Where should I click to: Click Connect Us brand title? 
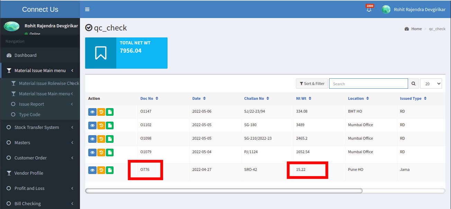pyautogui.click(x=40, y=9)
